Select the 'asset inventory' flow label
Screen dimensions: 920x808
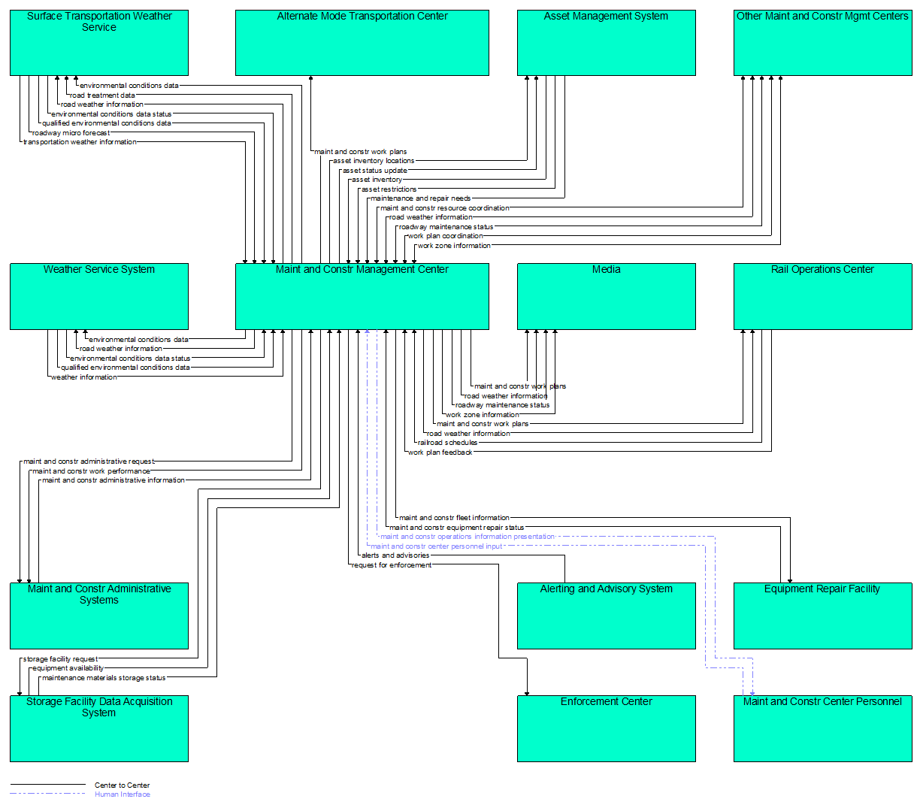[377, 180]
